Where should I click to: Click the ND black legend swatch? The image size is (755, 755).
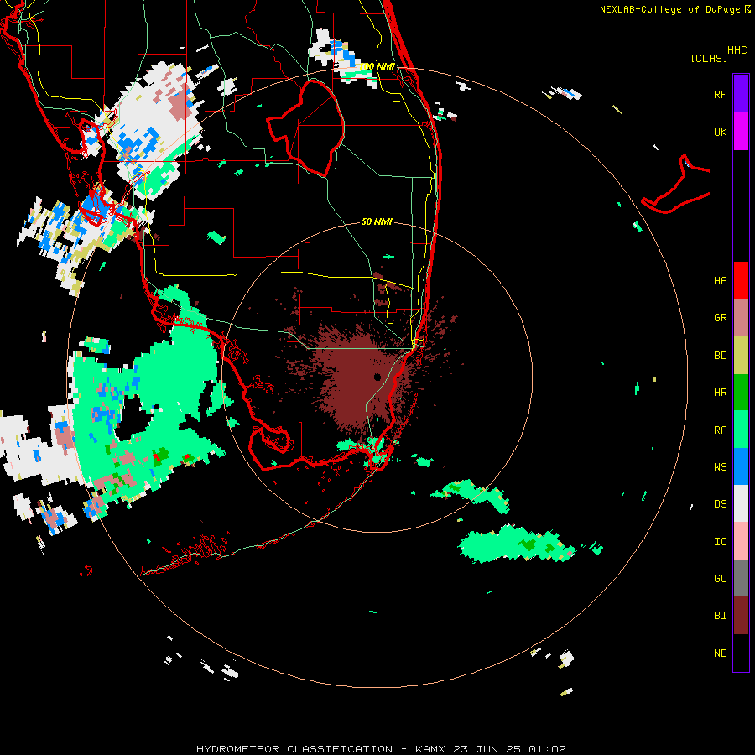741,653
